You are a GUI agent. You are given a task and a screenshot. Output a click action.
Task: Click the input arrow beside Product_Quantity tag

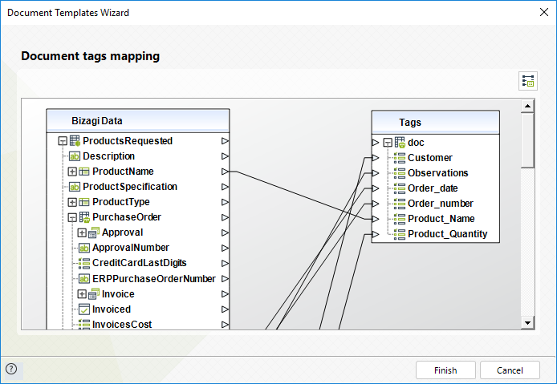tap(376, 234)
